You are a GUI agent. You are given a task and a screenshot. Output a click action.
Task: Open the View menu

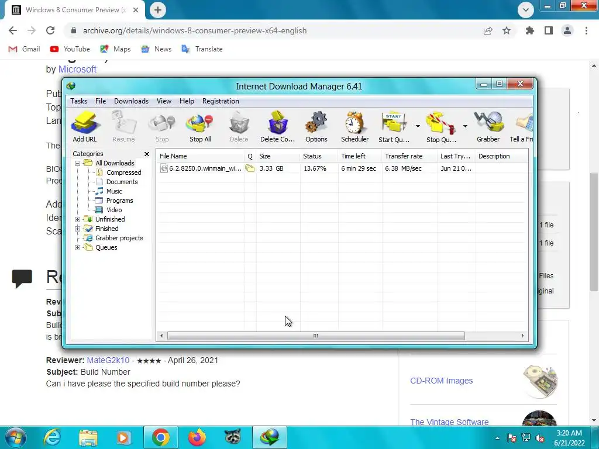click(x=164, y=101)
